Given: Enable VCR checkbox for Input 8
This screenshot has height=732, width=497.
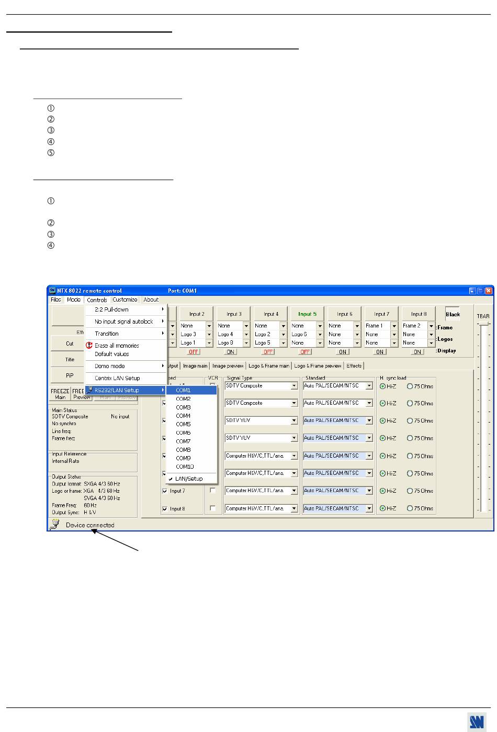Looking at the screenshot, I should [x=212, y=508].
